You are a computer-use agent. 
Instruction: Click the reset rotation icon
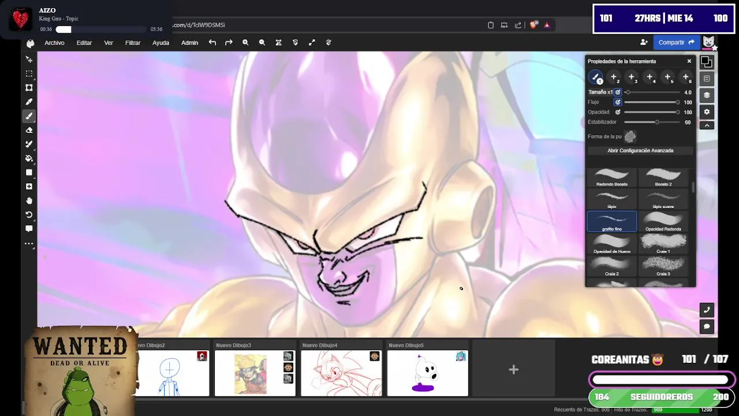(x=295, y=42)
